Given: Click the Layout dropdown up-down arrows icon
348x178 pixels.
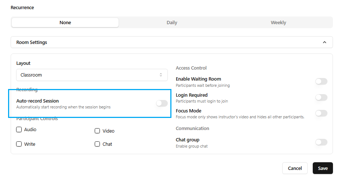Looking at the screenshot, I should (x=161, y=75).
